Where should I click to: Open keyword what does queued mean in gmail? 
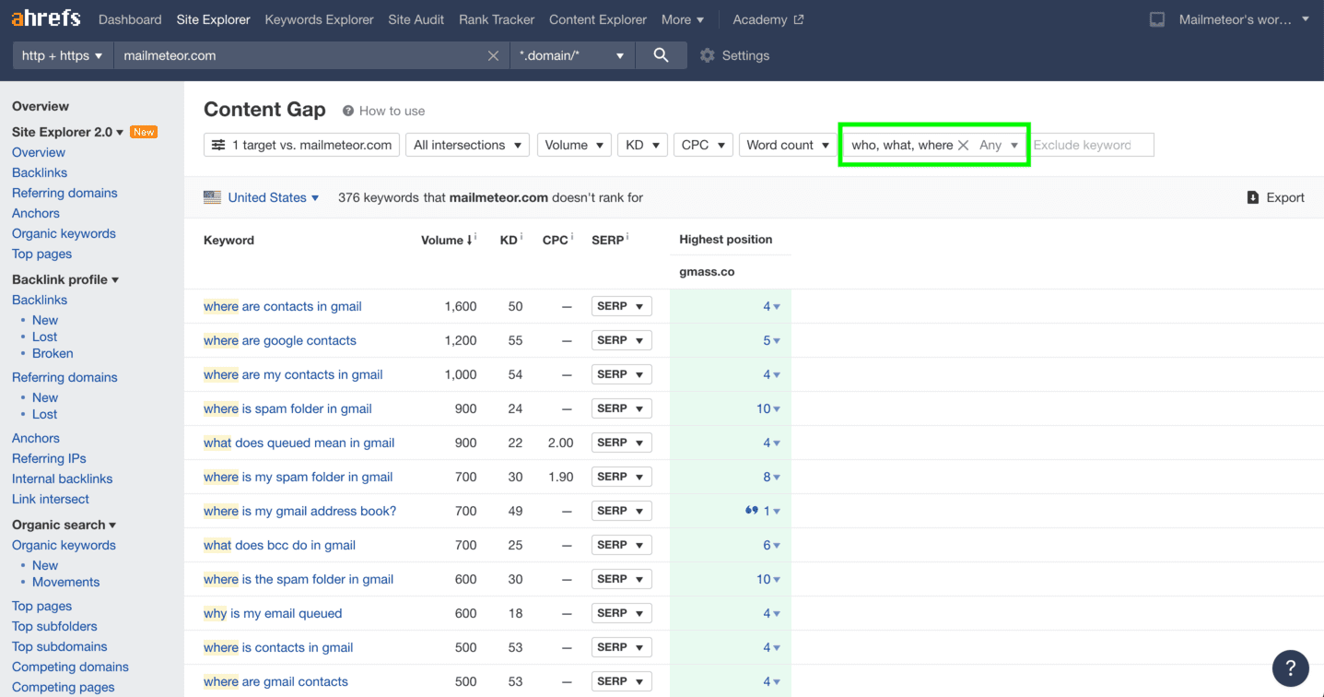(299, 443)
